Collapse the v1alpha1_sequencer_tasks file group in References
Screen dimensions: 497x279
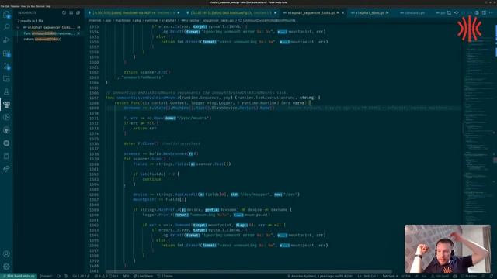point(18,28)
